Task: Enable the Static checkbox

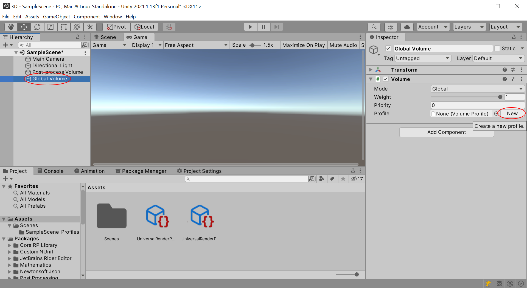Action: point(497,49)
